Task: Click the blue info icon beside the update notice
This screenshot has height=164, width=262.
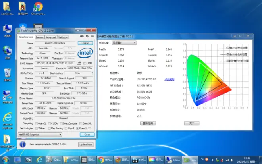Action: coord(23,144)
